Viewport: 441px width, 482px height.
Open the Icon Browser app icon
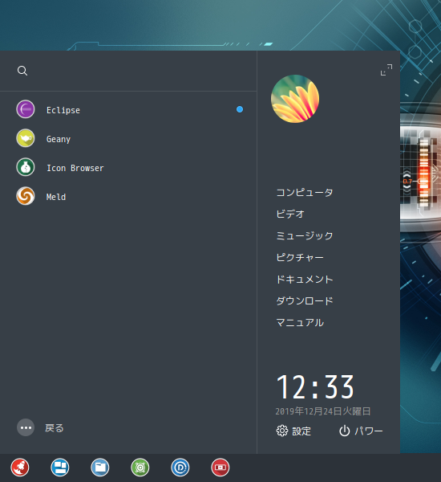coord(26,167)
